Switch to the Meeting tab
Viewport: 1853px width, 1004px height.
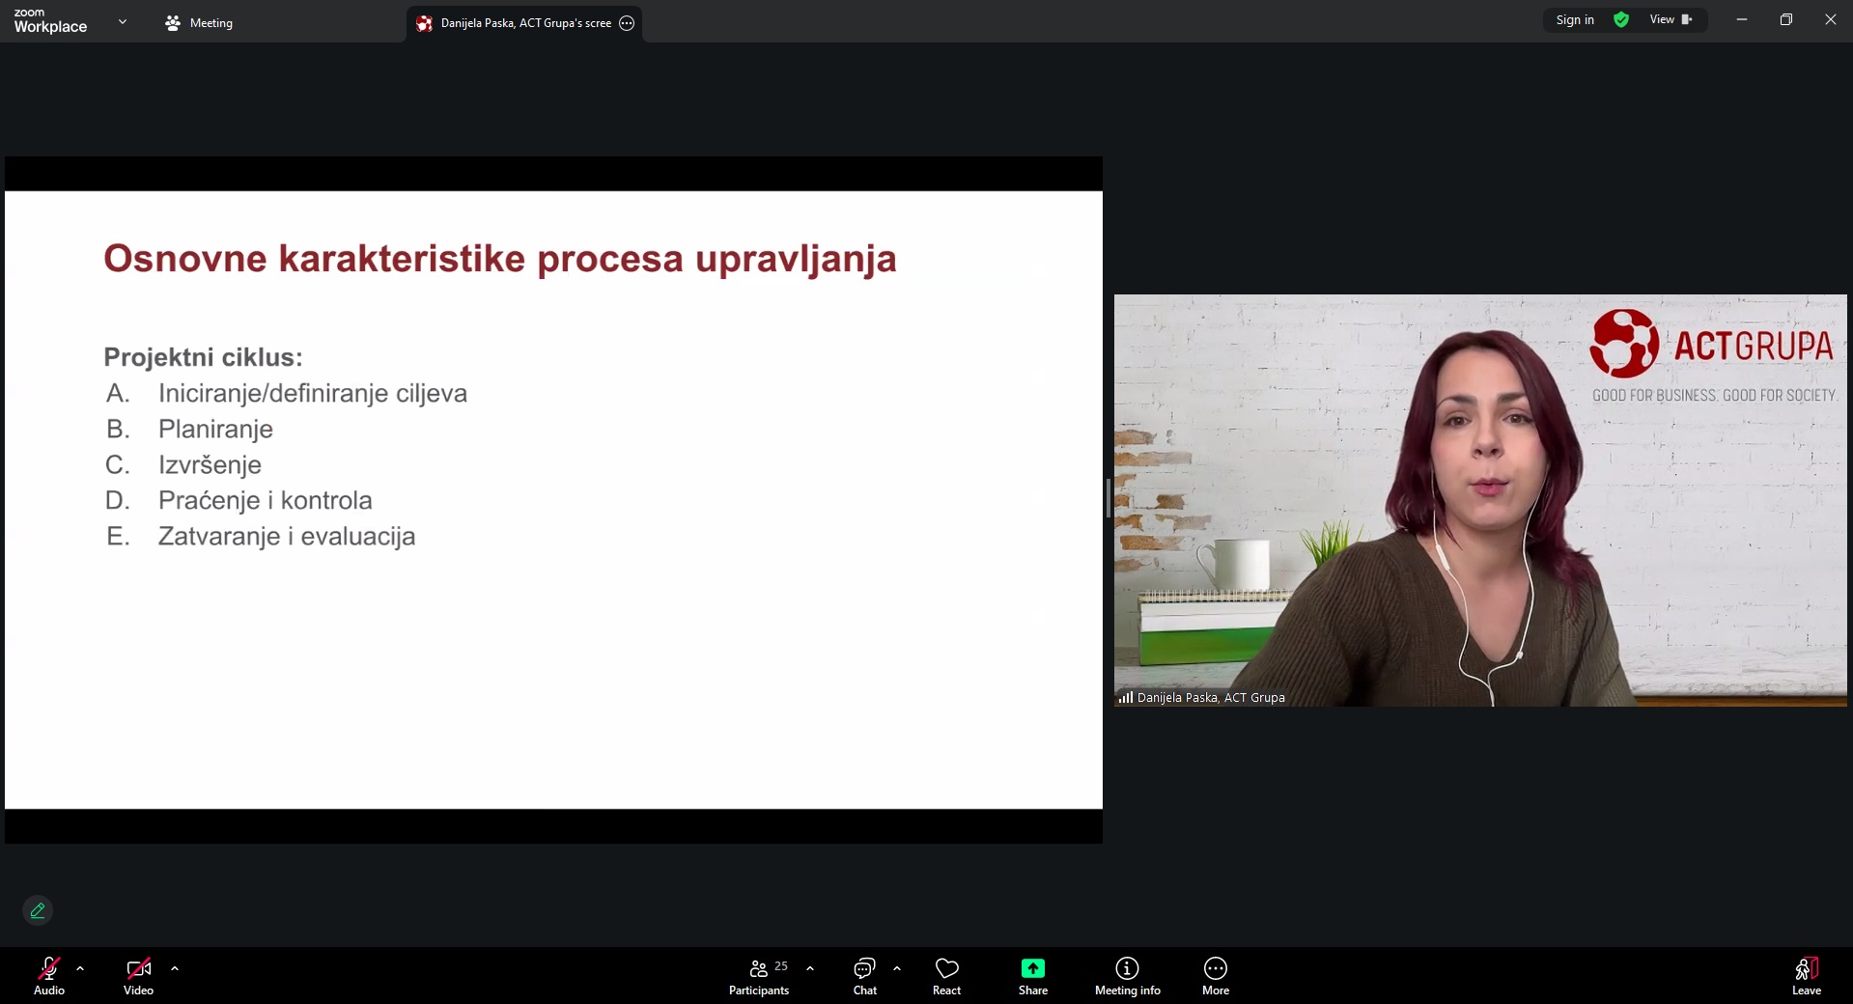199,23
